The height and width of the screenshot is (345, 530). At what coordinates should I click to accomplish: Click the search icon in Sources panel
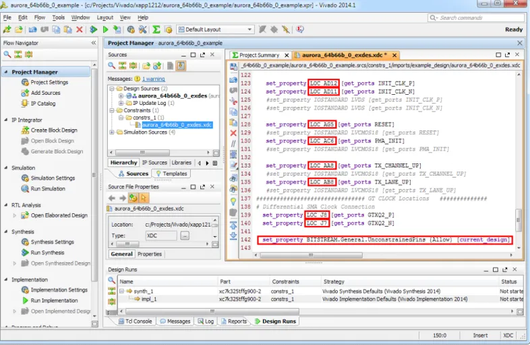tap(111, 66)
